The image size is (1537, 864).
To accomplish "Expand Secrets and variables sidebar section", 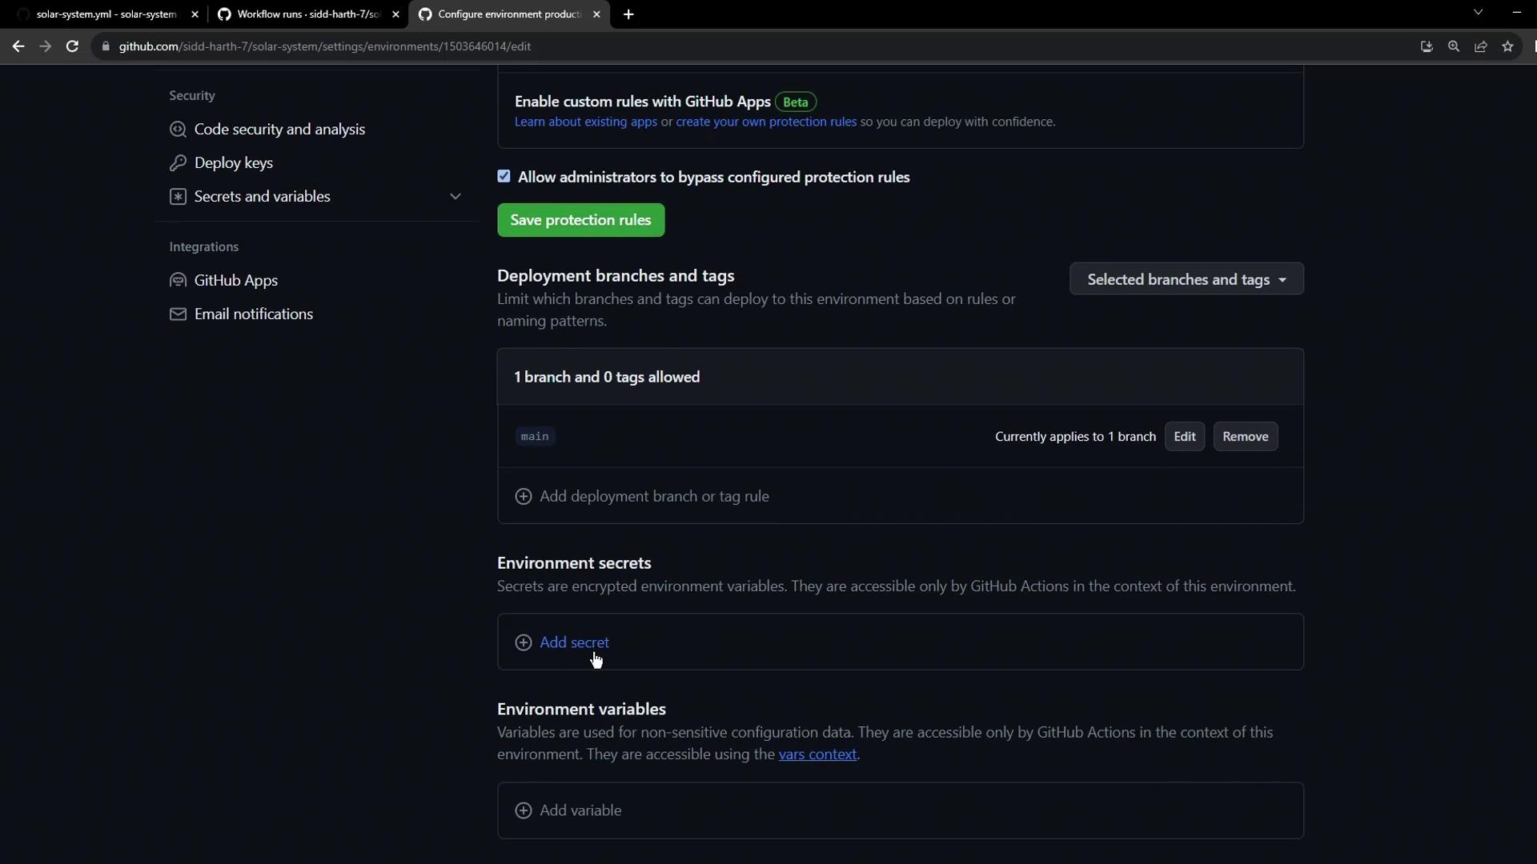I will coord(455,197).
